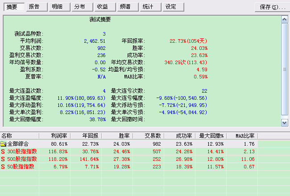Open the 设定 tab
290x196 pixels.
tap(173, 7)
